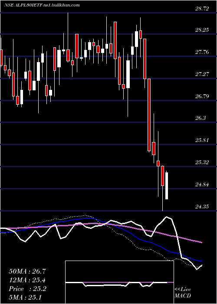Click the 25.32 price axis label
The image size is (217, 304).
coord(202,162)
